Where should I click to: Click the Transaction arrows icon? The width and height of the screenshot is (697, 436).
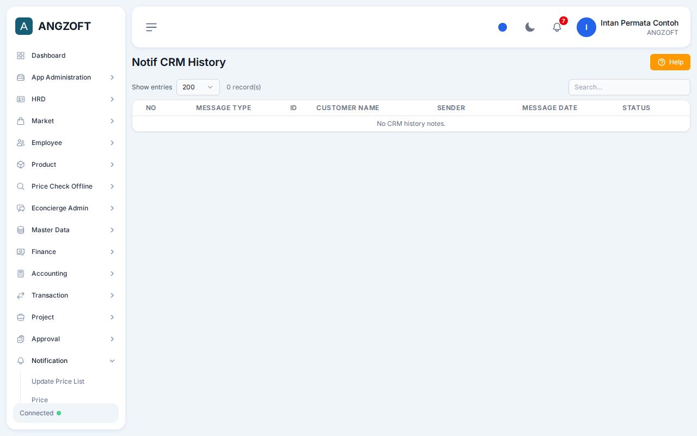[21, 295]
